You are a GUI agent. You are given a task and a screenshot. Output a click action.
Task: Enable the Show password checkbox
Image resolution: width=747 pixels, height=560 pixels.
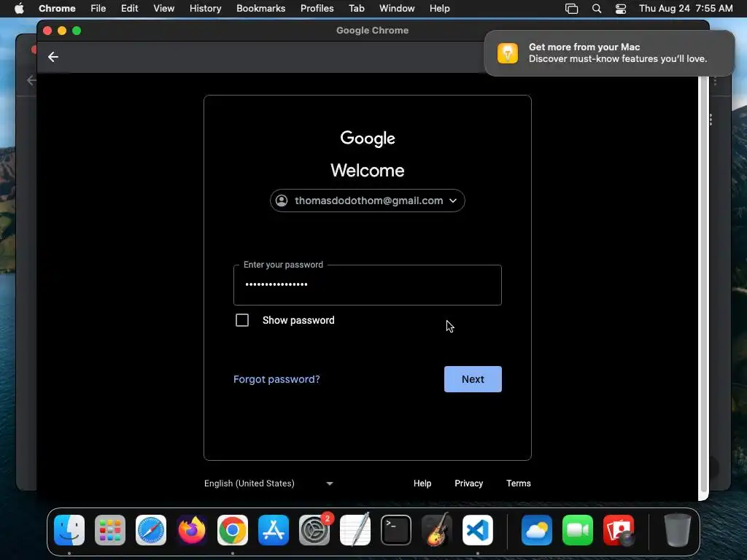tap(242, 320)
